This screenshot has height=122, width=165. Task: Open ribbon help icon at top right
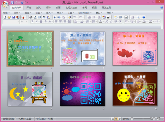[x=161, y=7]
